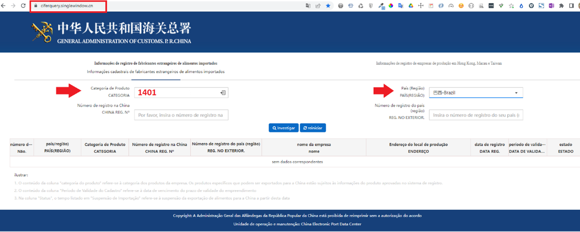Click the address bar URL
Screen dimensions: 580x232
click(x=67, y=6)
